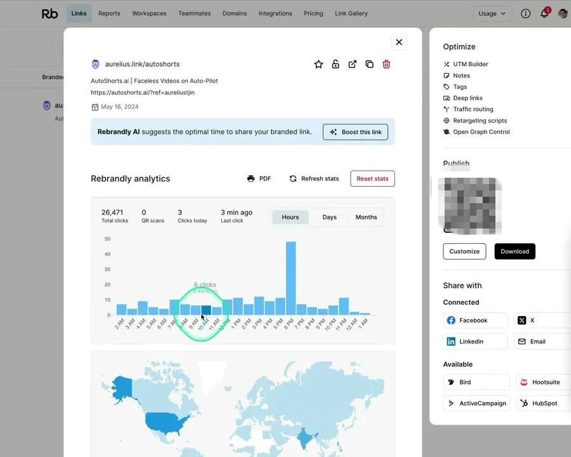The height and width of the screenshot is (457, 571).
Task: Click the Rebrandly Rb logo
Action: click(x=50, y=13)
